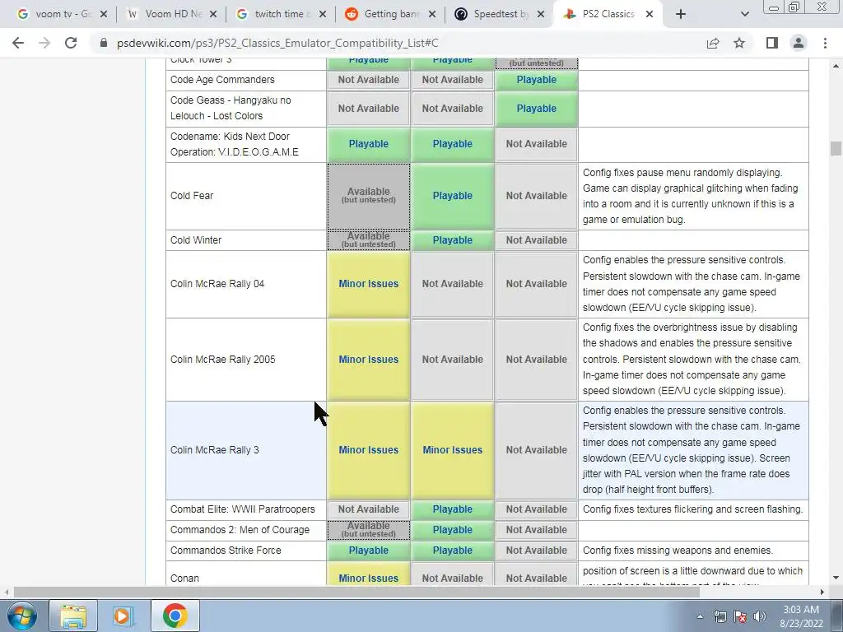
Task: Open the clock showing 3:03 AM
Action: pos(801,616)
